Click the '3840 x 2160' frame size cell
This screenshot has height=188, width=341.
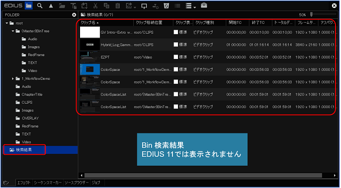click(x=306, y=45)
